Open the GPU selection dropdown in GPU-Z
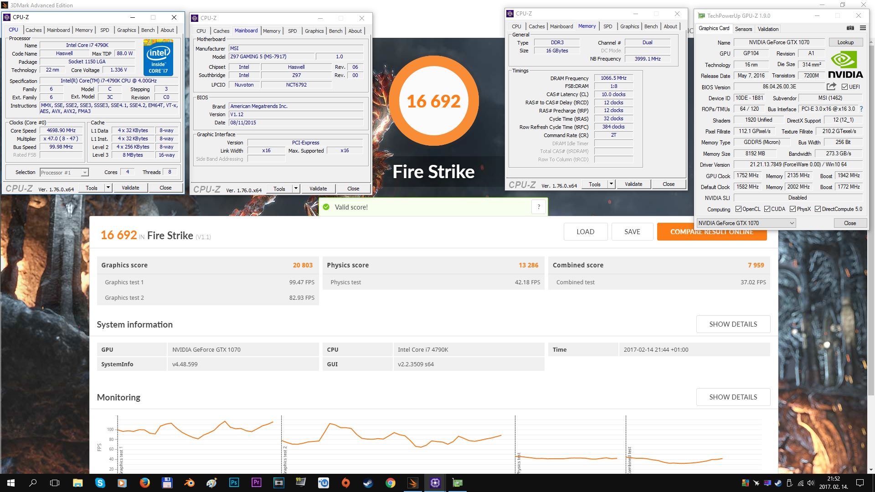Viewport: 875px width, 492px height. pos(792,223)
